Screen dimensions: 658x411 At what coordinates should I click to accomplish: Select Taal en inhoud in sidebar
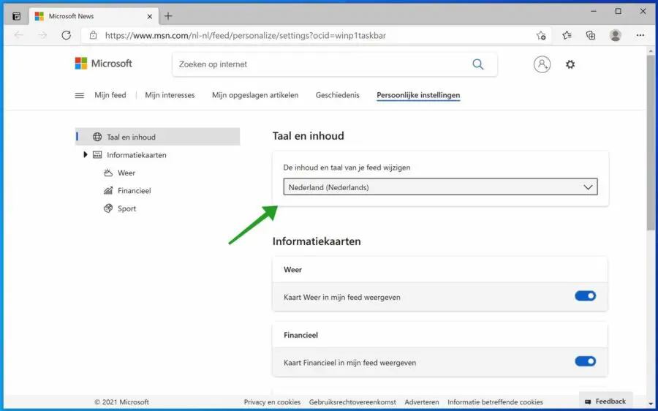pyautogui.click(x=157, y=137)
